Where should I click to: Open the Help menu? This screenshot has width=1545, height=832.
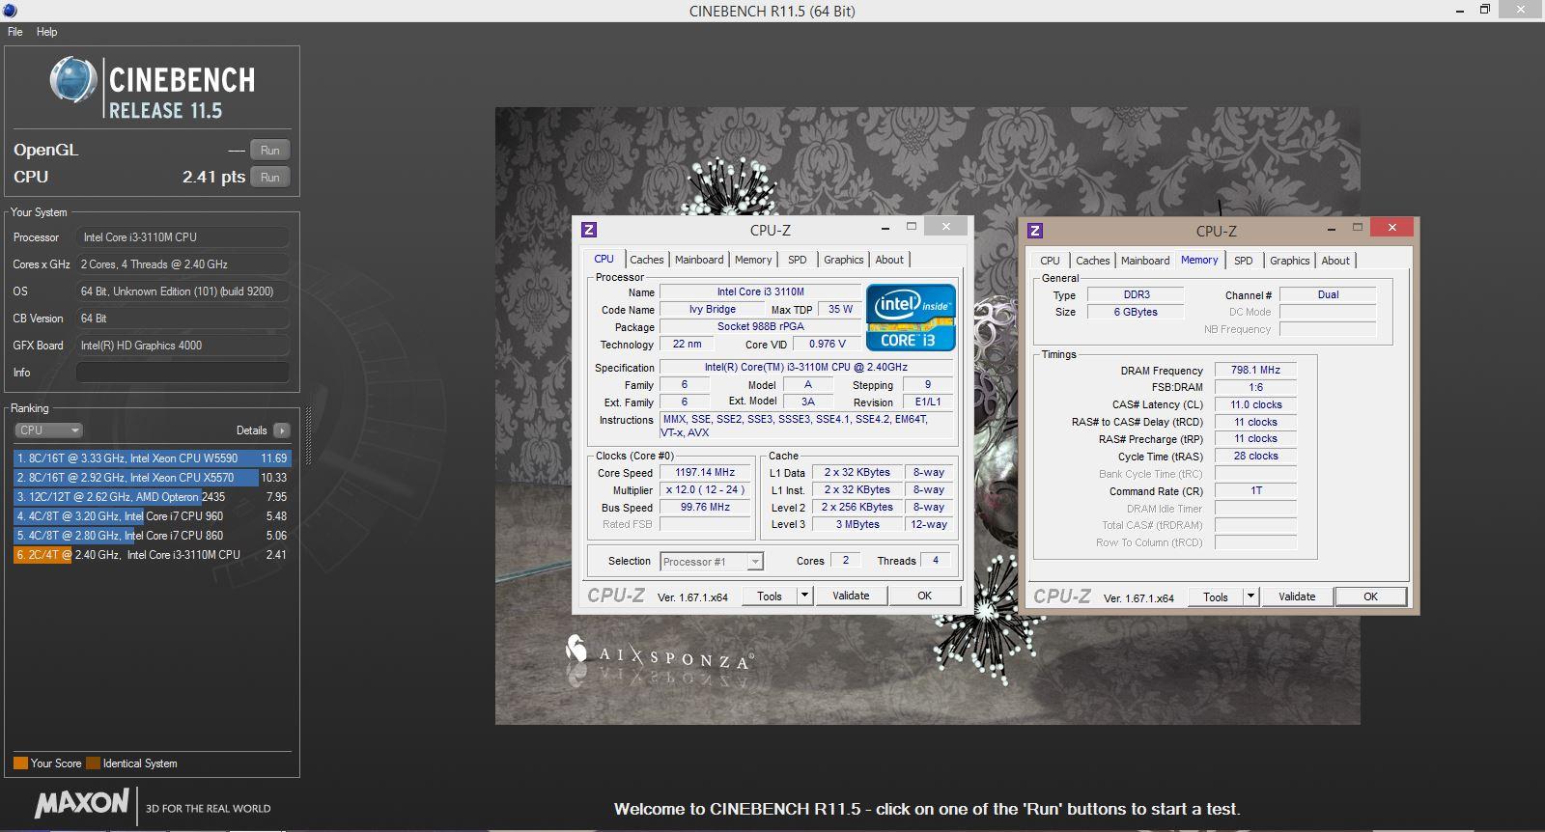[x=46, y=32]
